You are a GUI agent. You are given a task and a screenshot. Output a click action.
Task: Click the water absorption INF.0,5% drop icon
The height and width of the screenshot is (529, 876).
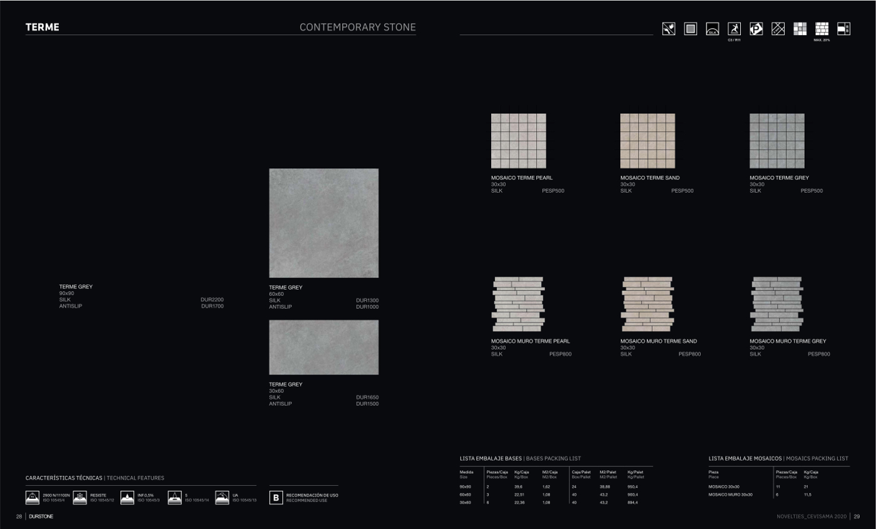tap(128, 498)
